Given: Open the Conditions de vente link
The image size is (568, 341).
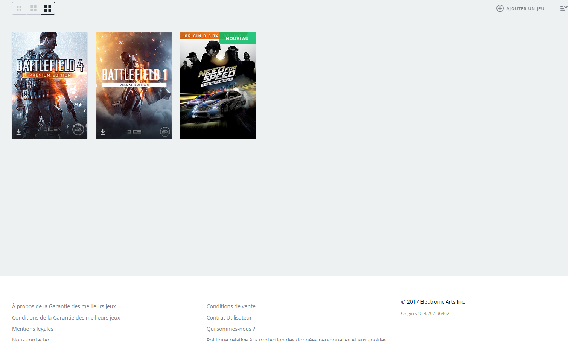Looking at the screenshot, I should pos(231,306).
